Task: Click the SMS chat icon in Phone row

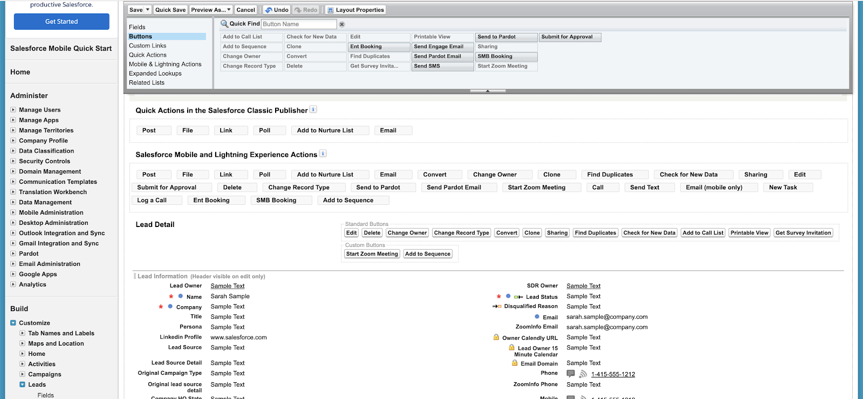Action: 571,374
